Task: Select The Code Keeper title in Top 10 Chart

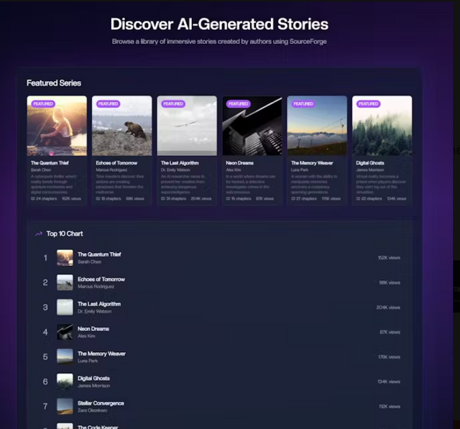Action: pyautogui.click(x=98, y=427)
